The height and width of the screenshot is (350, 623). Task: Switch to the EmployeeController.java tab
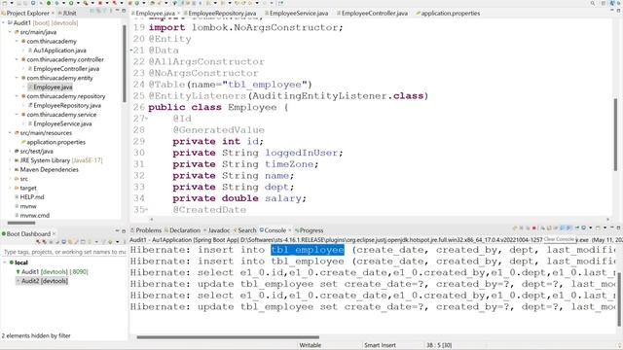tap(374, 13)
